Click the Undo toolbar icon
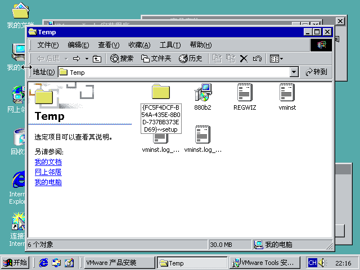 click(257, 58)
